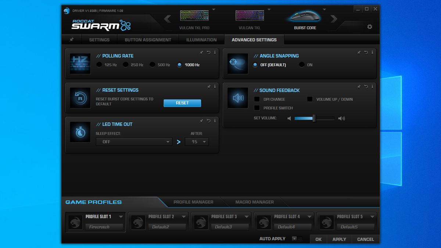Pin the Reset Settings panel
The height and width of the screenshot is (248, 441).
[209, 87]
